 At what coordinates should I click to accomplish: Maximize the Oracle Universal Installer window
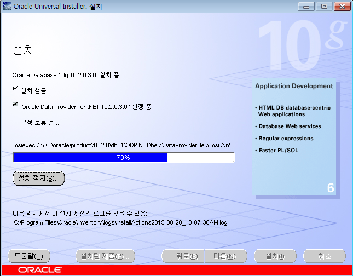click(324, 7)
